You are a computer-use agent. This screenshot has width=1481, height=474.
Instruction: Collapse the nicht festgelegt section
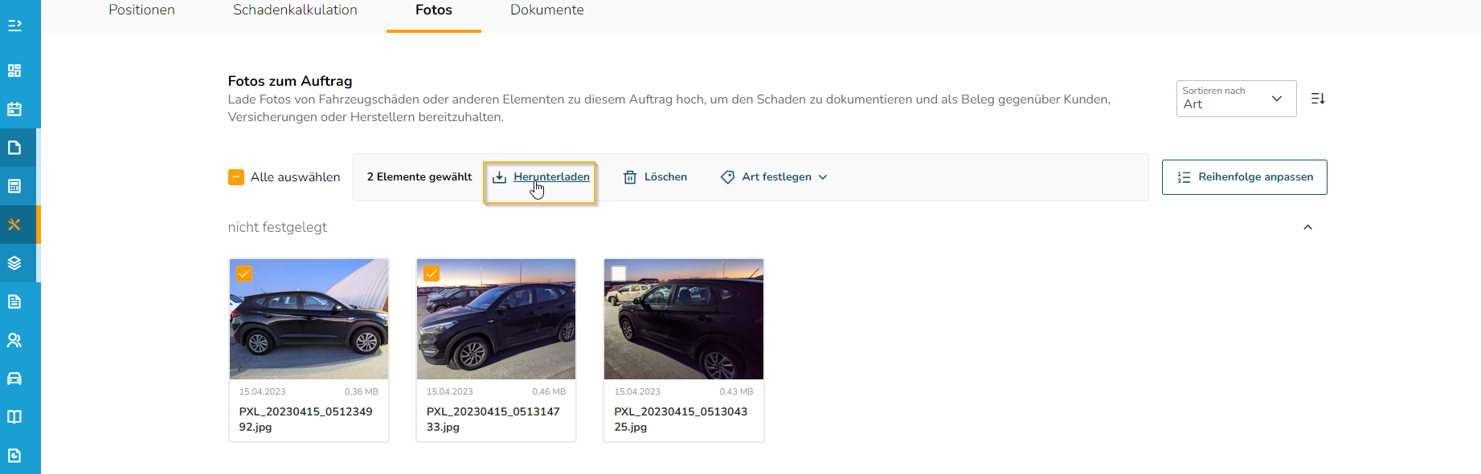(x=1307, y=227)
